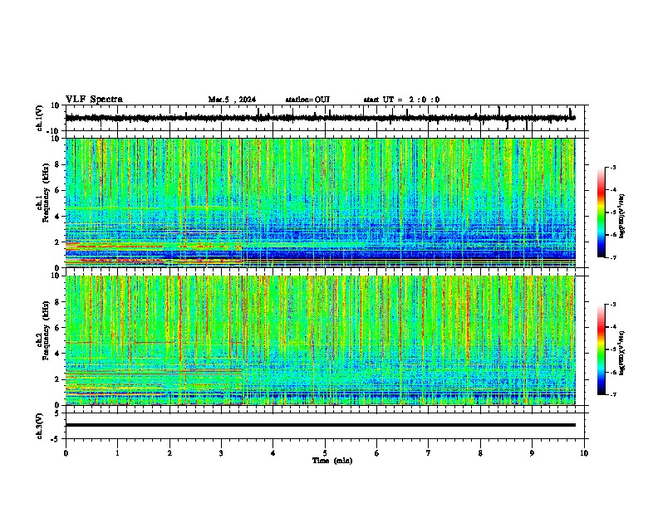The width and height of the screenshot is (658, 508).
Task: Select the "ch.3(V)" axis label
Action: pos(40,426)
